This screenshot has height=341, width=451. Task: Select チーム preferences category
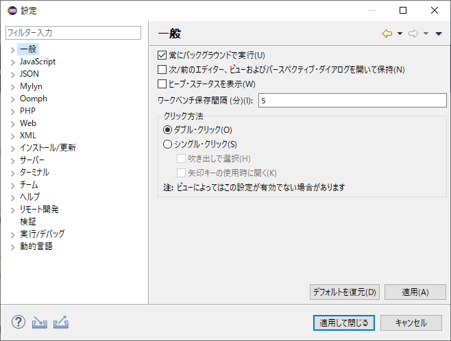pyautogui.click(x=29, y=185)
